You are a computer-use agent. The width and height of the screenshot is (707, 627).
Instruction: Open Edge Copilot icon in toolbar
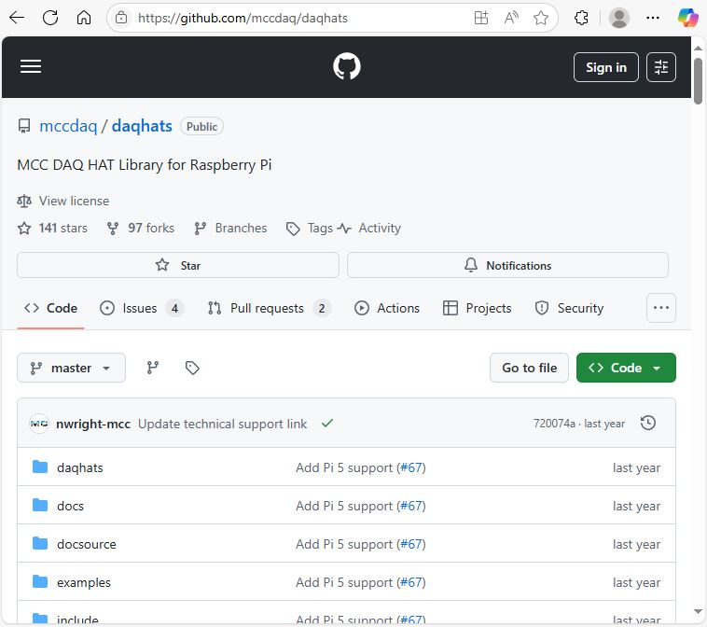click(687, 18)
